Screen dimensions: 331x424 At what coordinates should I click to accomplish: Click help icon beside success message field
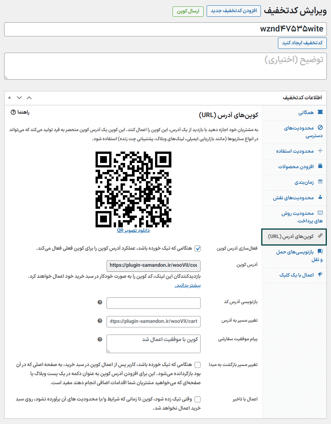(100, 340)
